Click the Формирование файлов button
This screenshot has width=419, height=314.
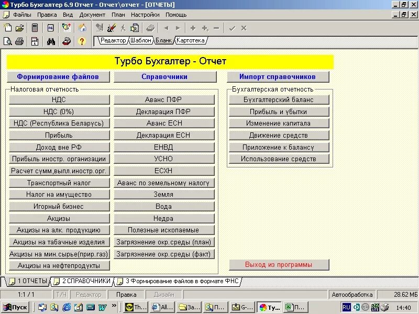[58, 76]
